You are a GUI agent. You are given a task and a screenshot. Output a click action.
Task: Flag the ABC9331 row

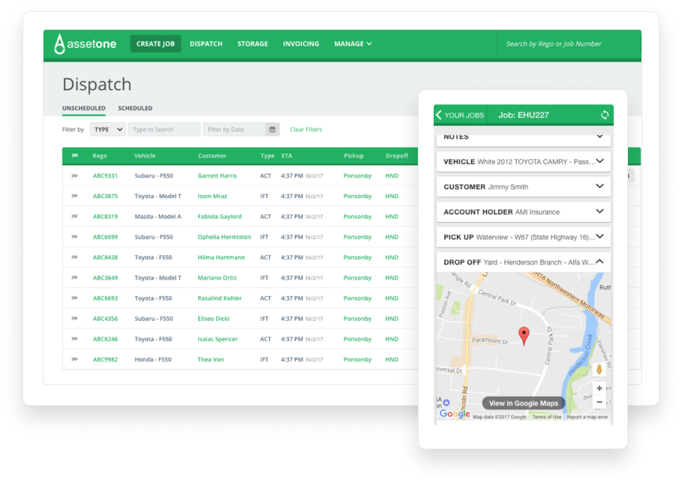click(75, 176)
